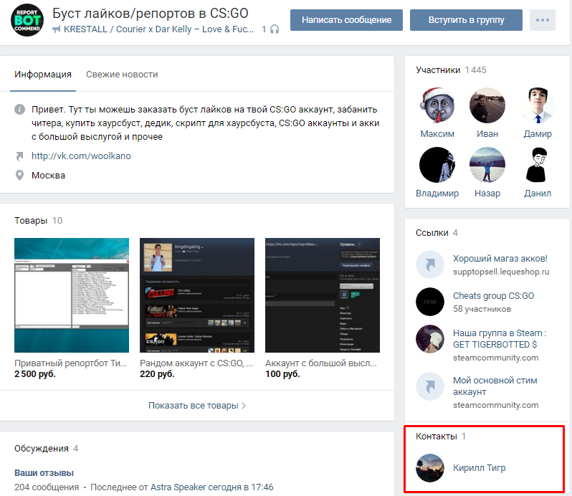Click the Рандом аккаунт с CS:GO title
Viewport: 572px width, 496px height.
(x=196, y=363)
